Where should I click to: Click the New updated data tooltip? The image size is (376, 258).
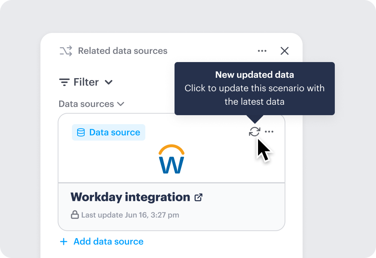point(254,88)
